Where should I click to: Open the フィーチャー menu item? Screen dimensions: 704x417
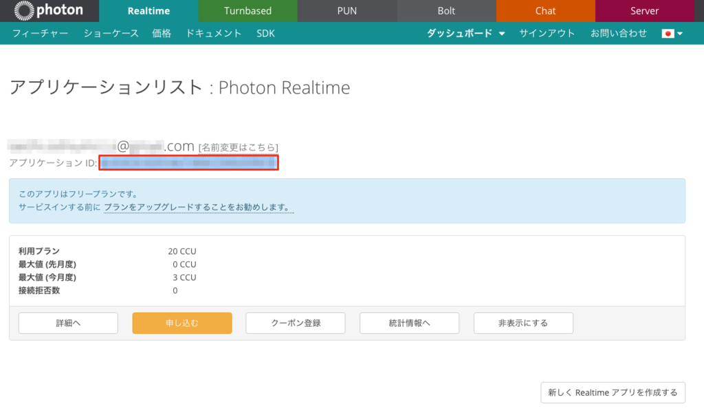[41, 33]
